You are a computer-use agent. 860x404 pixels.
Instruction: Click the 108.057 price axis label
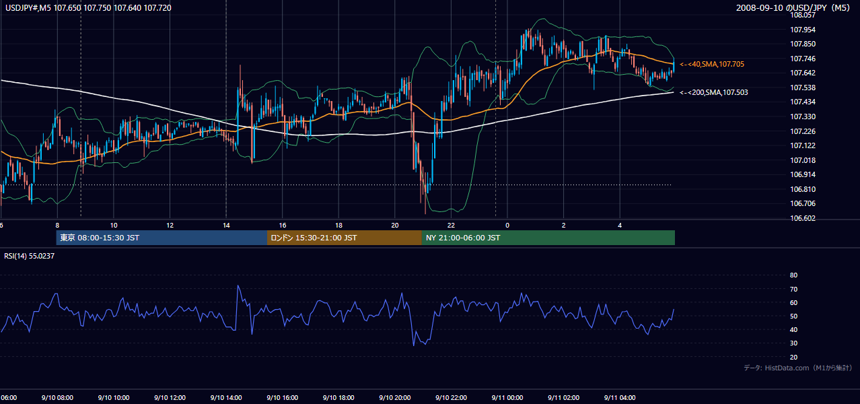click(802, 15)
